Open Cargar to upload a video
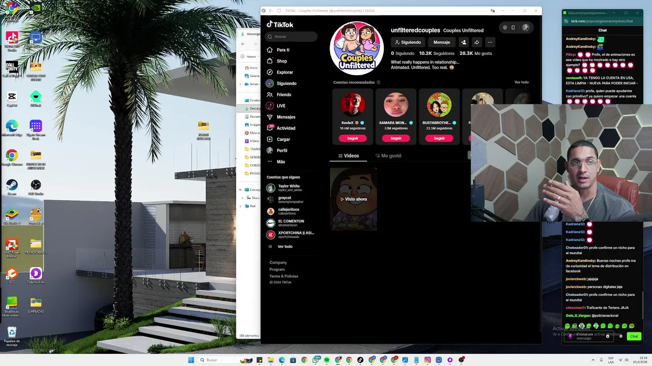This screenshot has height=366, width=652. [x=279, y=139]
